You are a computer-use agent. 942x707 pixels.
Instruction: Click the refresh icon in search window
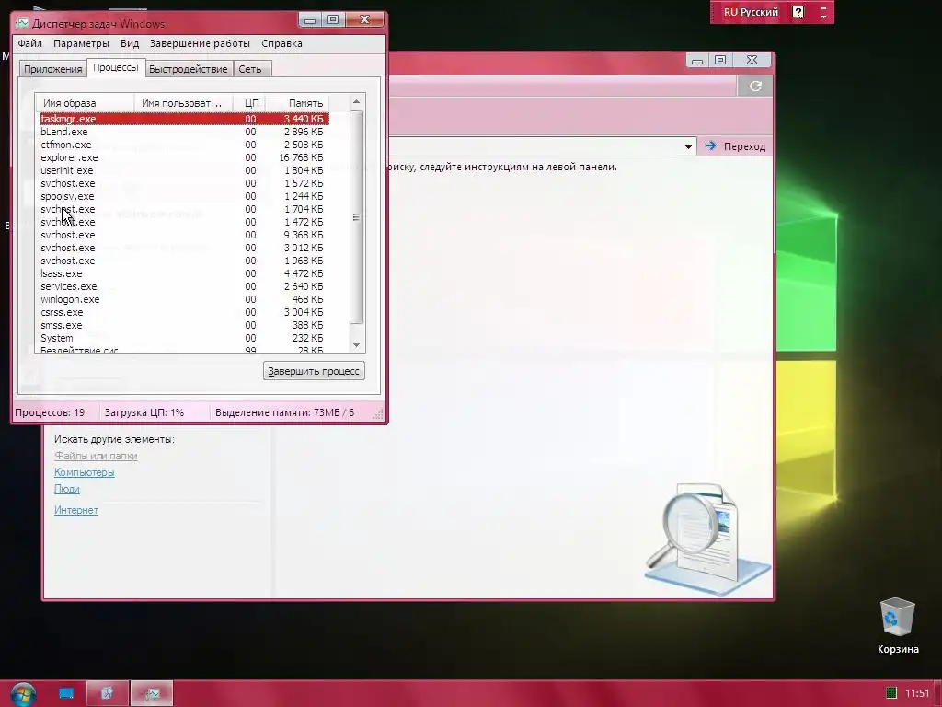pyautogui.click(x=755, y=86)
